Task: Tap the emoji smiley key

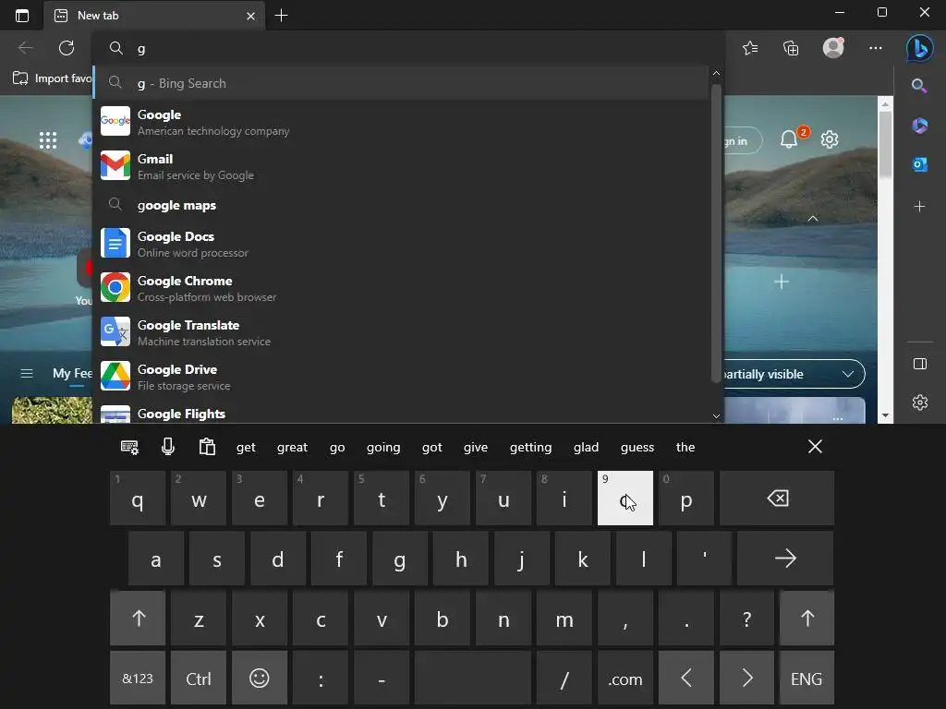Action: pyautogui.click(x=260, y=679)
